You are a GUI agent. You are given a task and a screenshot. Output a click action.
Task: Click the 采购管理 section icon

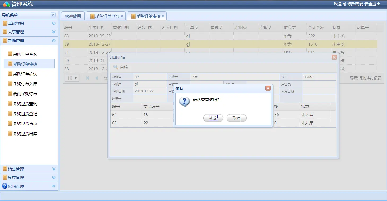[5, 41]
